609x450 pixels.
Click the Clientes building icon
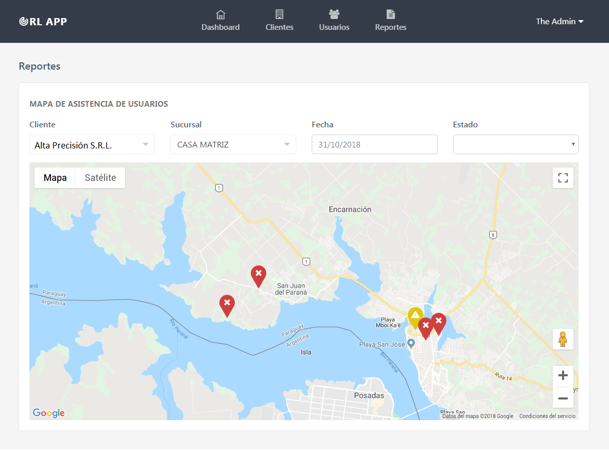pyautogui.click(x=279, y=14)
